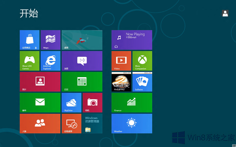Open the Desktop (桌面) tile with fish

point(82,40)
